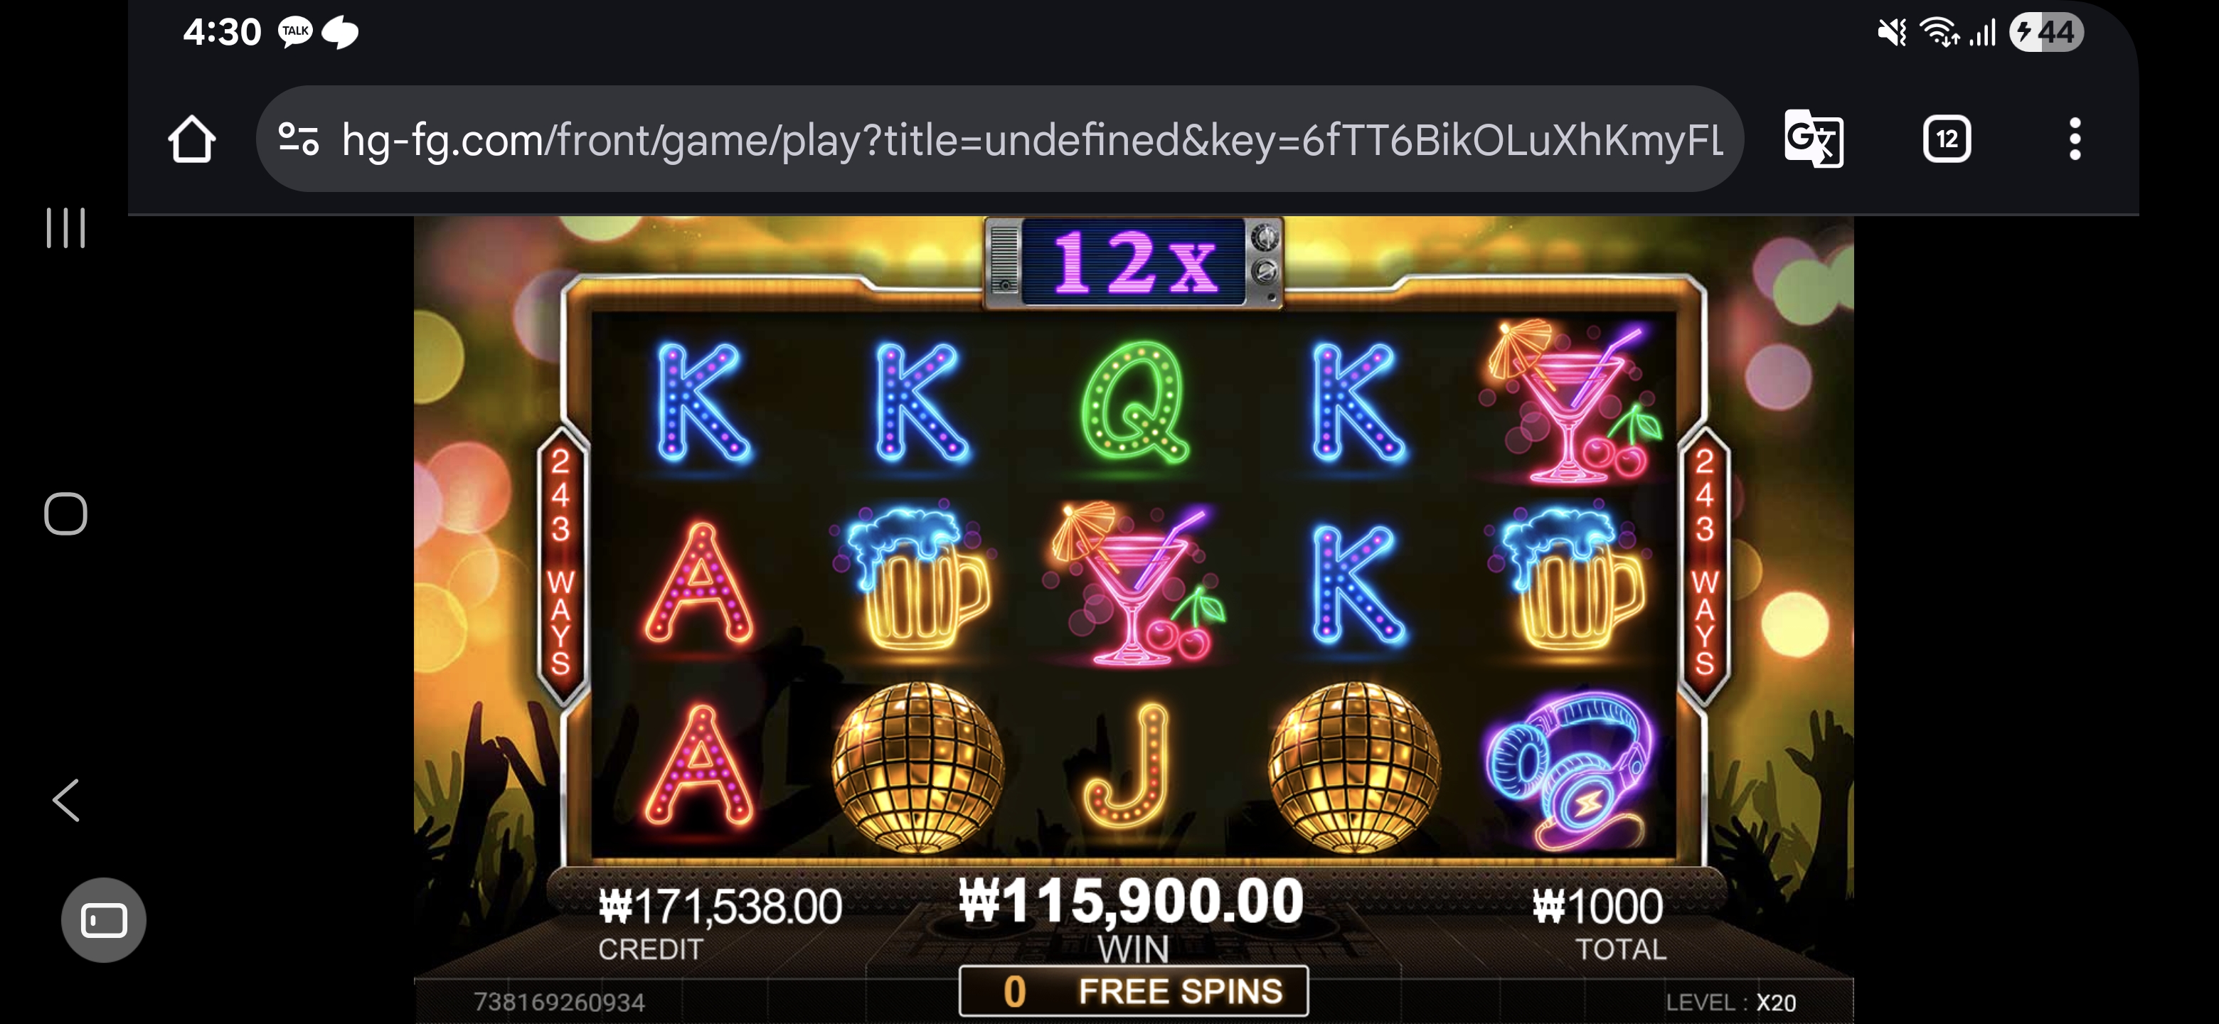The width and height of the screenshot is (2219, 1024).
Task: Open site settings icon in address bar
Action: pos(299,139)
